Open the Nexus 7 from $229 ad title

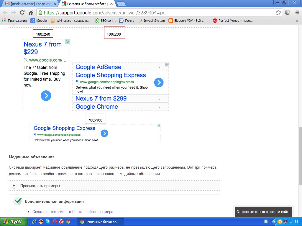pyautogui.click(x=43, y=48)
